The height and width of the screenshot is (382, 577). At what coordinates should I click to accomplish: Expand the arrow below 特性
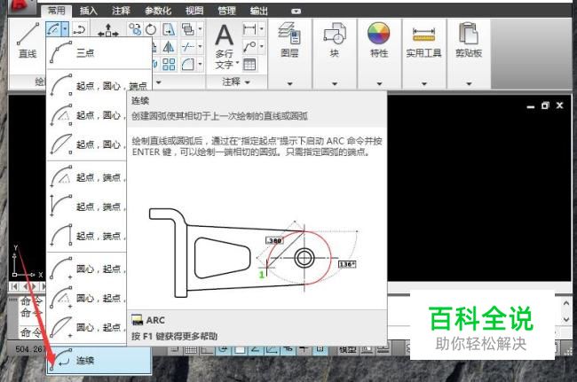tap(379, 83)
